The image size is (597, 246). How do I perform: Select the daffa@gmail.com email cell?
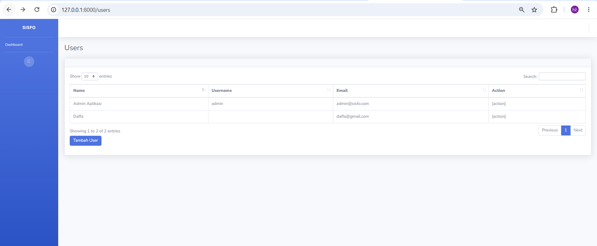[410, 116]
